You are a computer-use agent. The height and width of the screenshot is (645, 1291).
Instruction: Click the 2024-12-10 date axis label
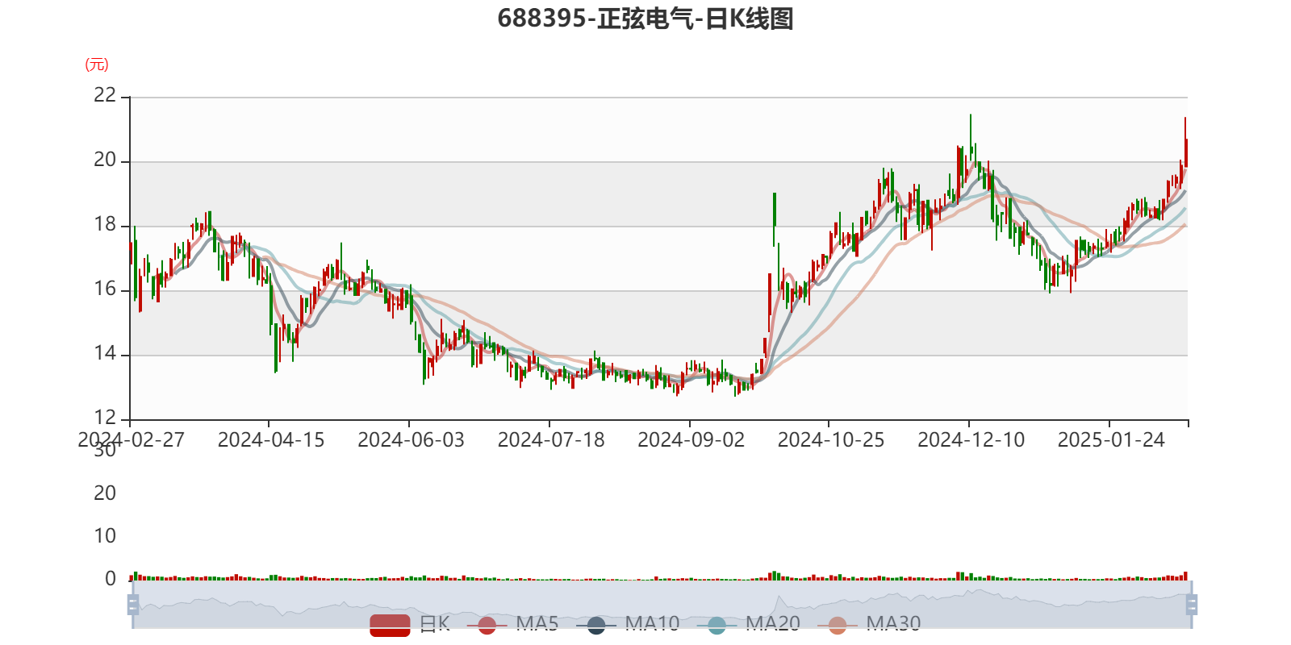[x=971, y=440]
